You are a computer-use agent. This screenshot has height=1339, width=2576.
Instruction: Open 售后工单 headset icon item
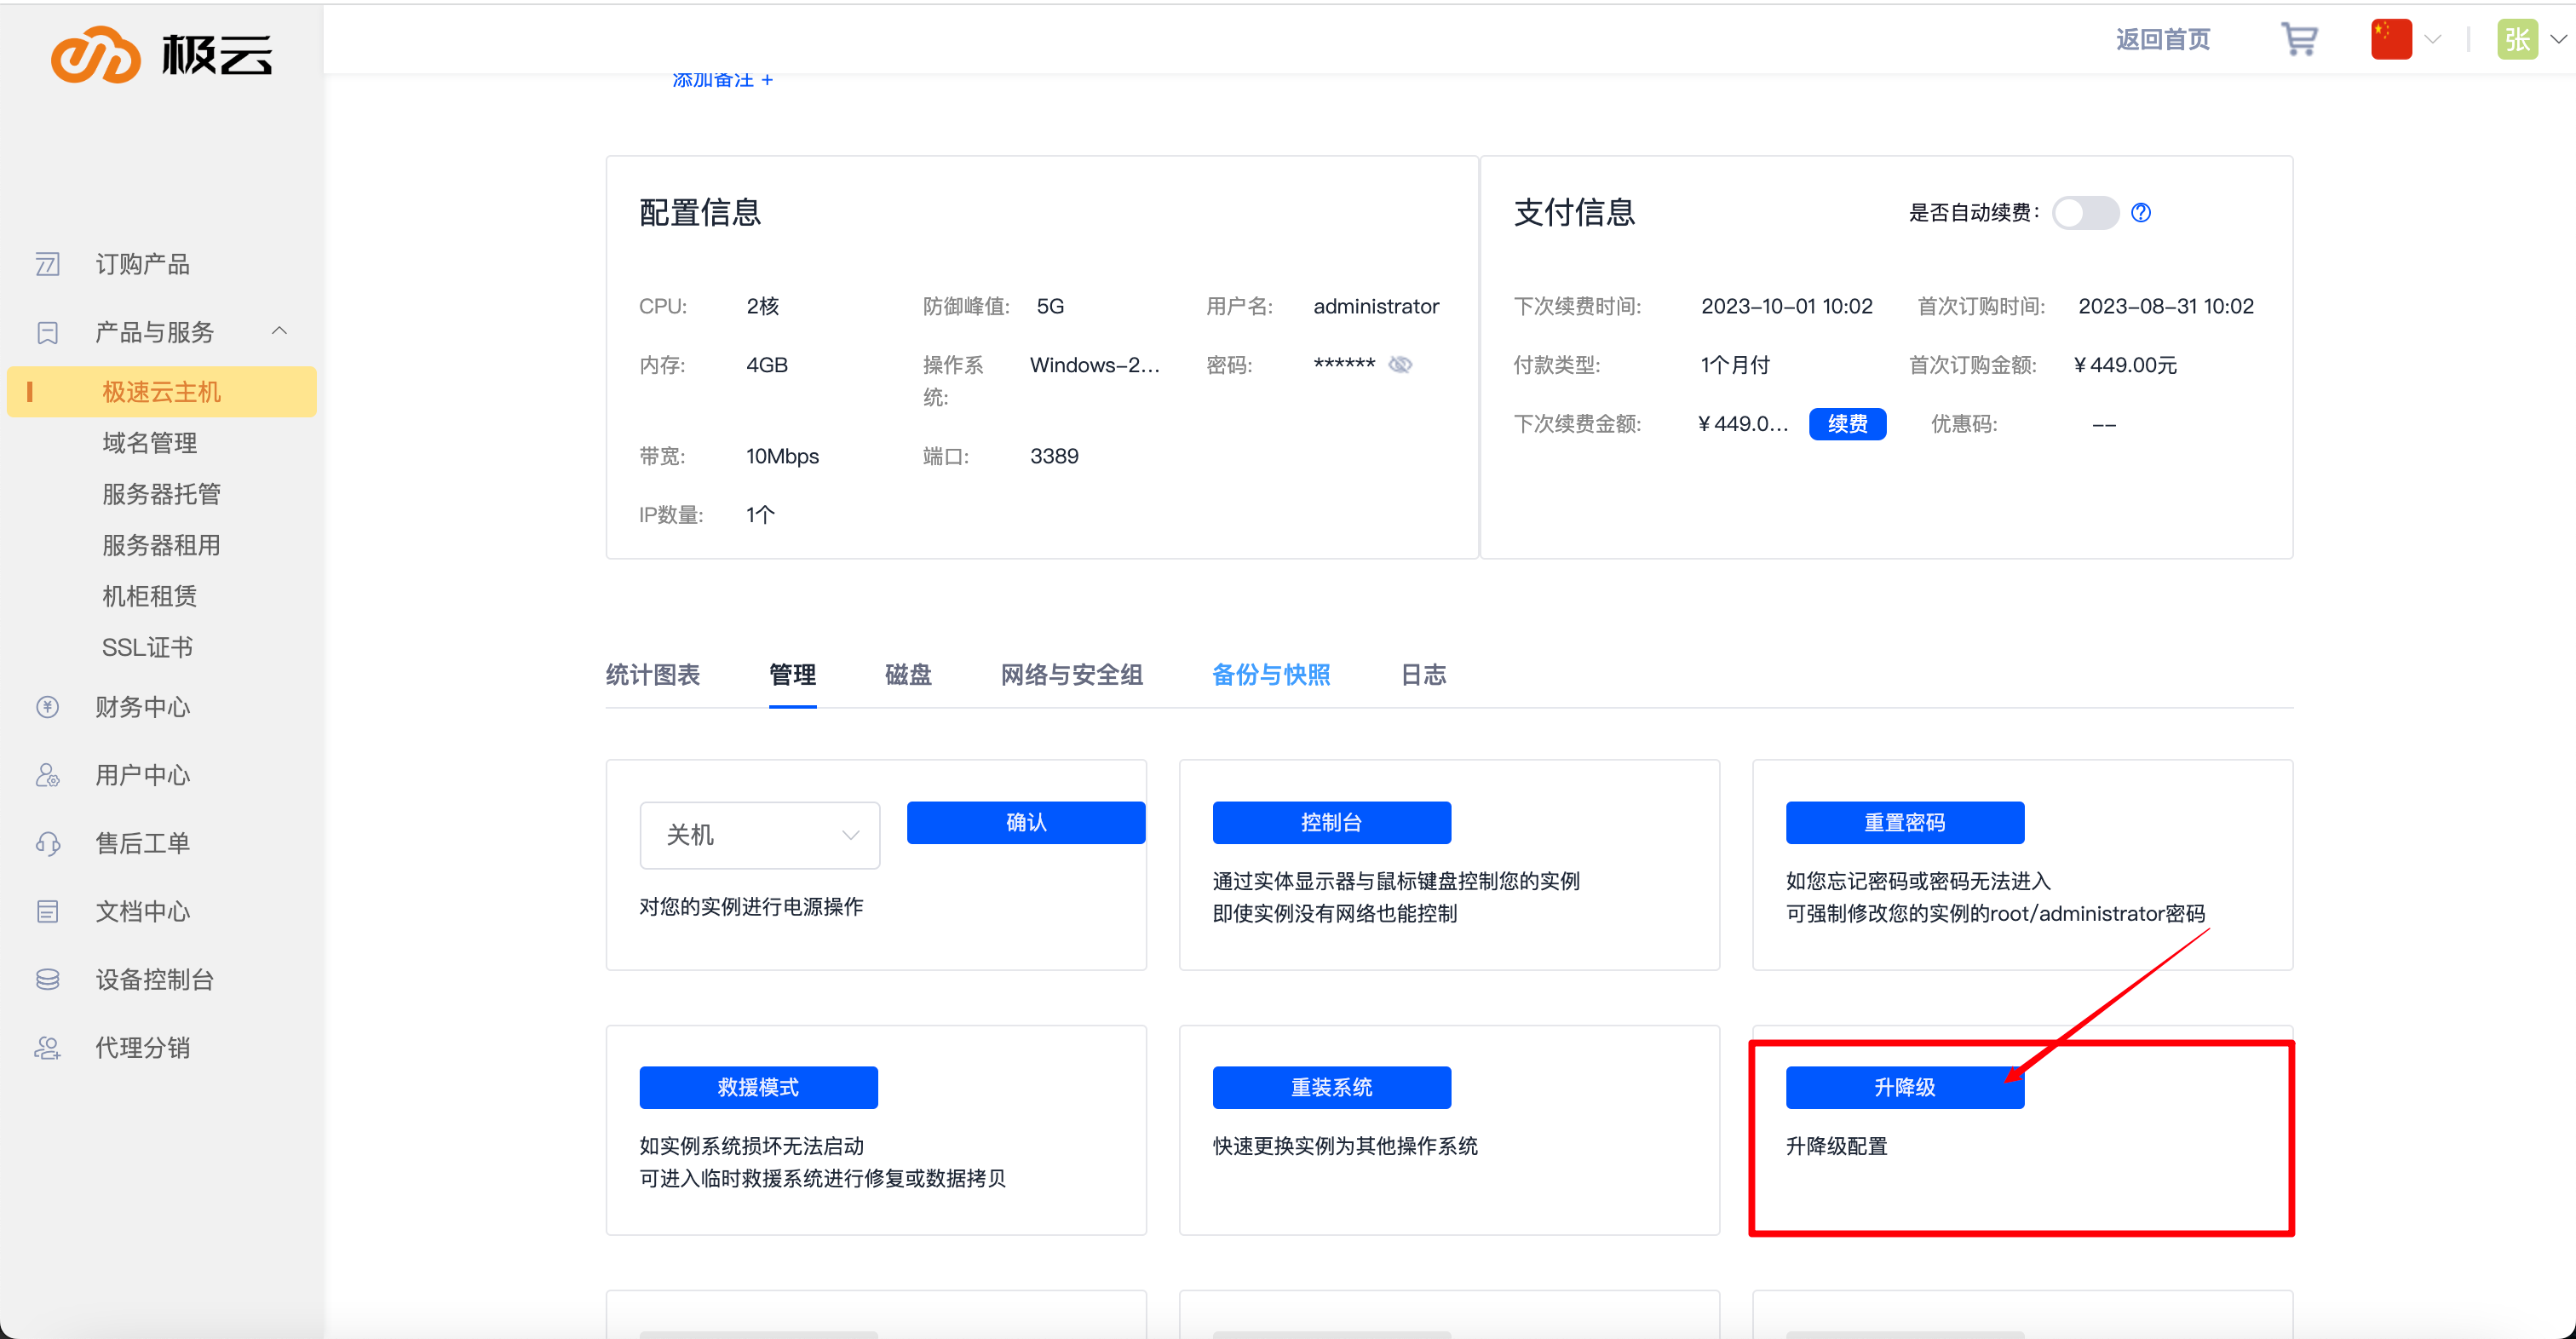[47, 843]
